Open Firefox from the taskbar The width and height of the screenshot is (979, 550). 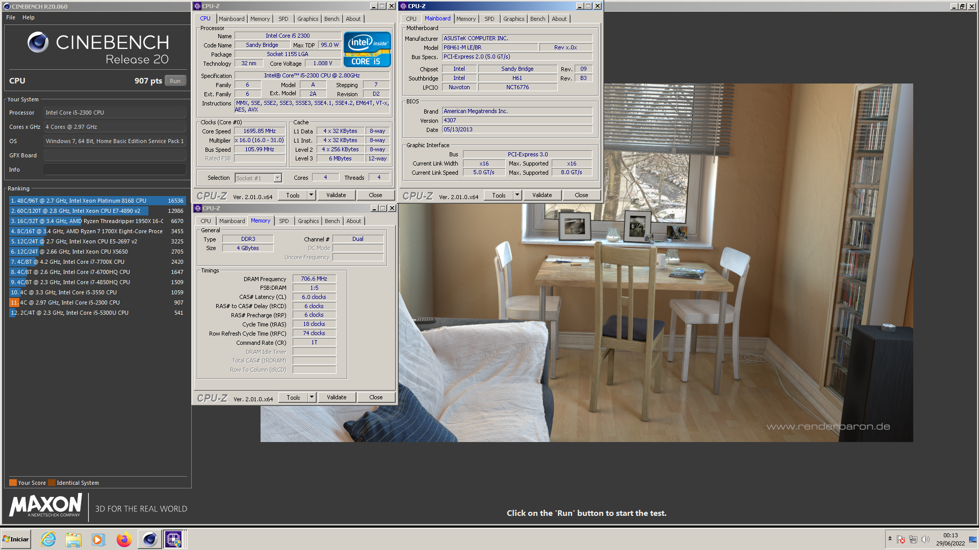124,539
